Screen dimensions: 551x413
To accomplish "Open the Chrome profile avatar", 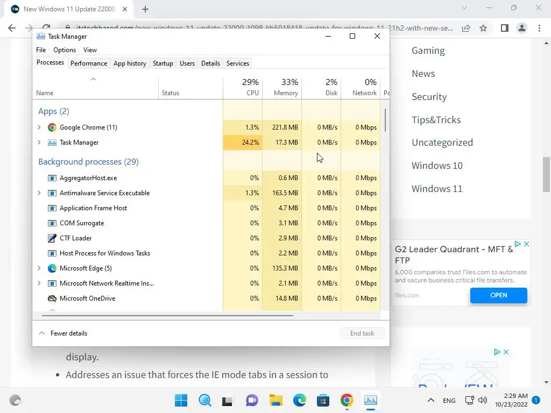I will [x=522, y=28].
